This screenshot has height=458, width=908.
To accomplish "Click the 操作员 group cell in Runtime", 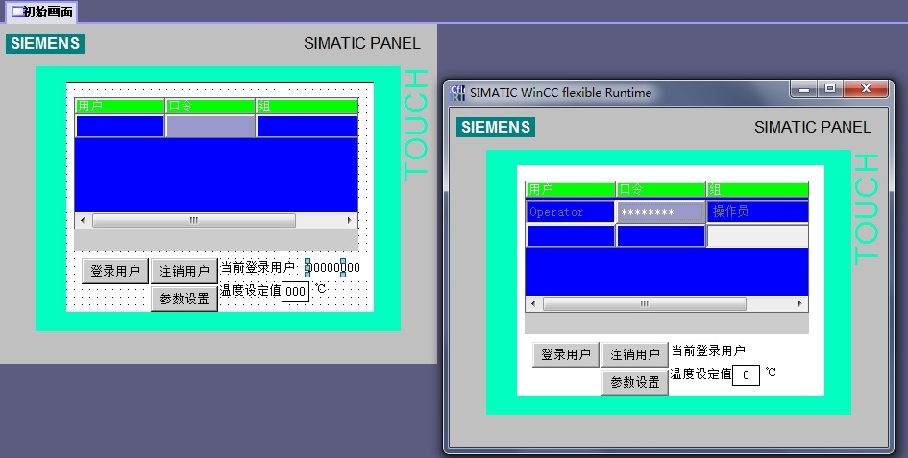I will 757,212.
